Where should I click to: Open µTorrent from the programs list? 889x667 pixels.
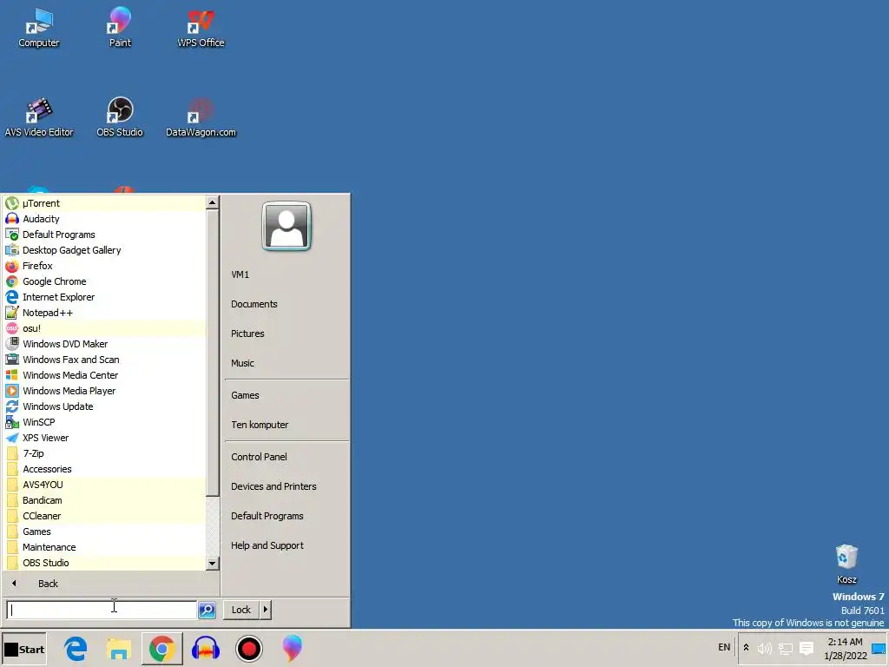coord(105,203)
